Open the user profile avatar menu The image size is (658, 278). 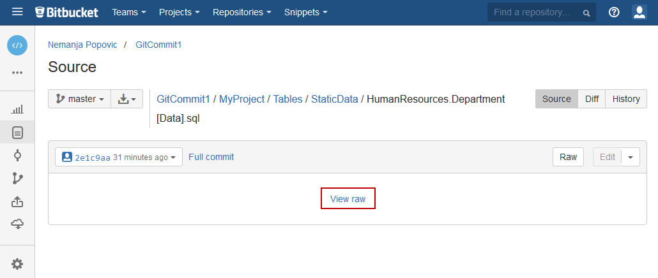pyautogui.click(x=639, y=12)
